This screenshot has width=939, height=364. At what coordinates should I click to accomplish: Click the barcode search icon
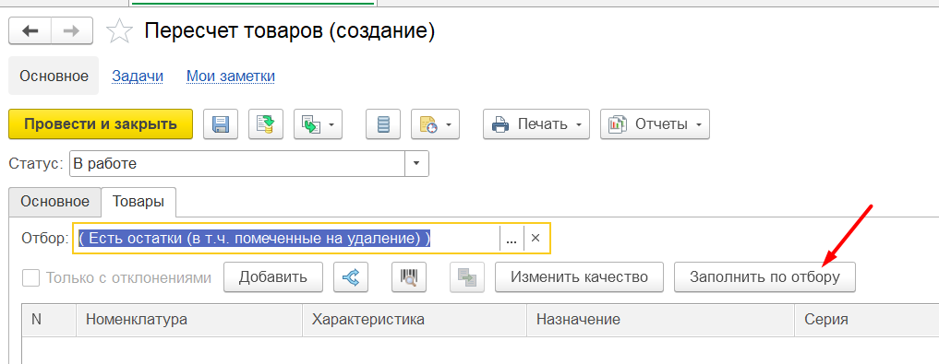pyautogui.click(x=409, y=277)
